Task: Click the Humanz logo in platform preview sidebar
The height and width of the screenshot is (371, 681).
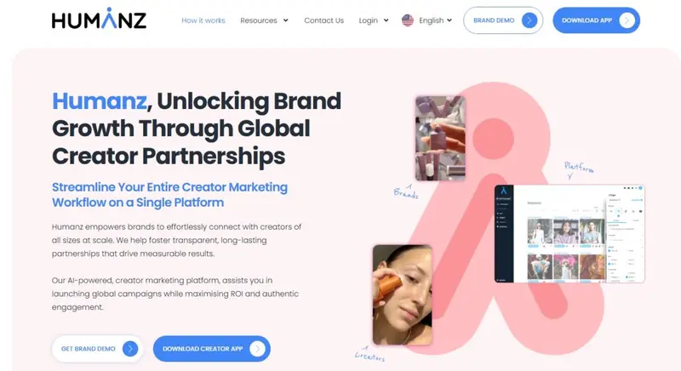Action: tap(503, 191)
